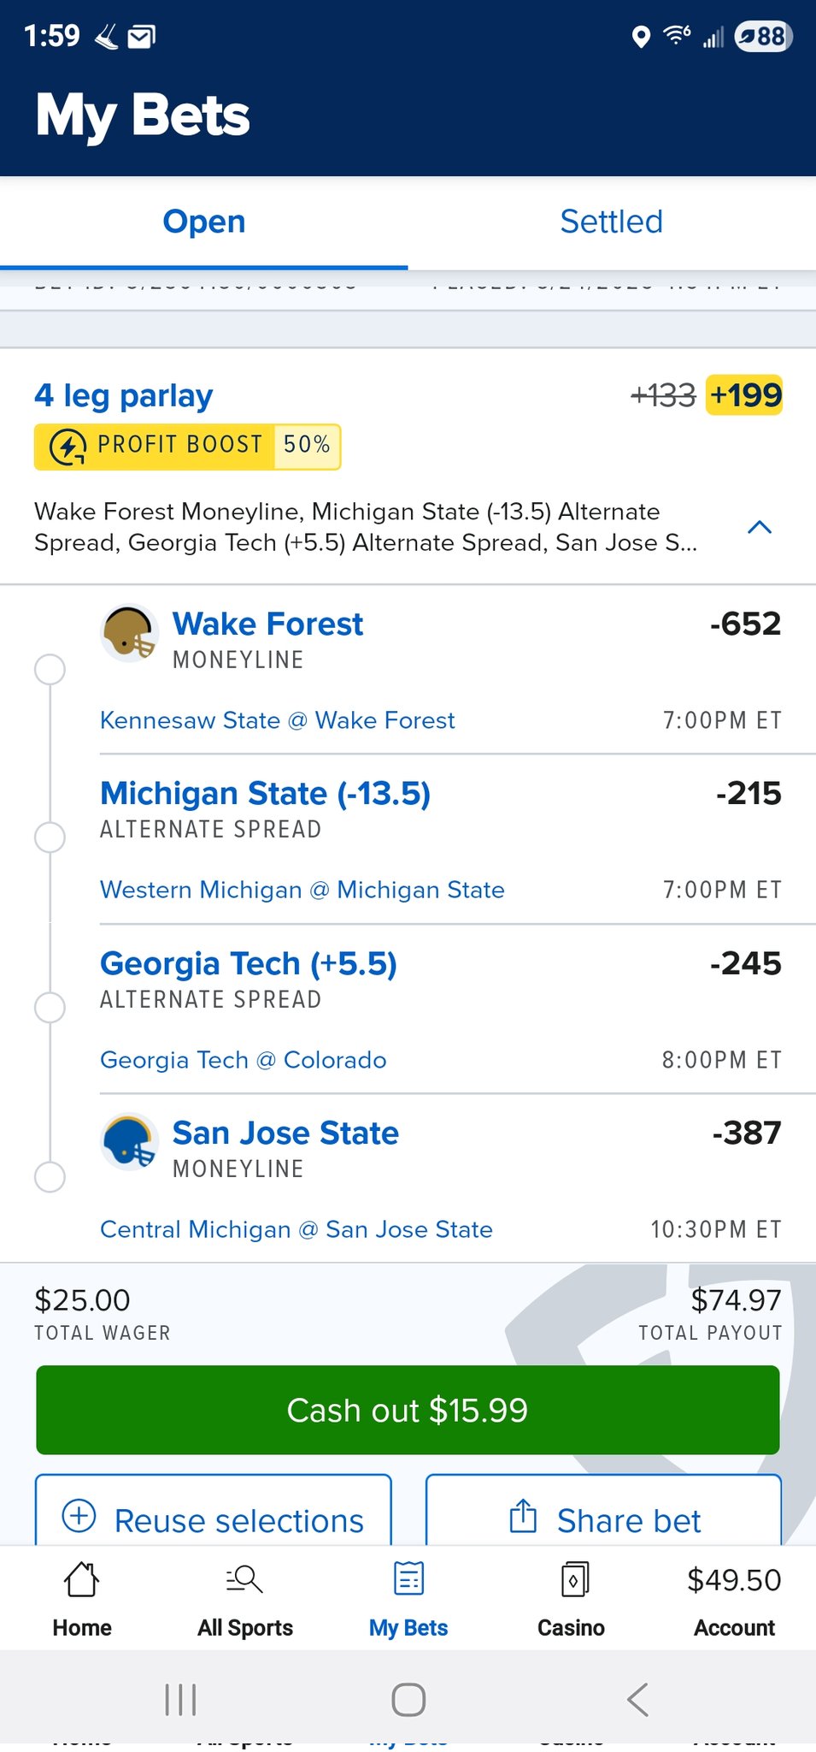Tap the Wake Forest helmet icon
This screenshot has height=1752, width=816.
[129, 635]
